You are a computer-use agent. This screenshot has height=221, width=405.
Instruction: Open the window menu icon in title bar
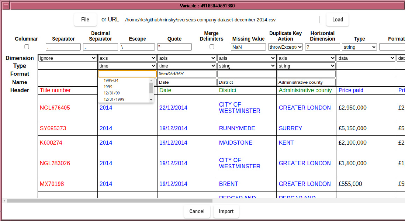pos(6,6)
